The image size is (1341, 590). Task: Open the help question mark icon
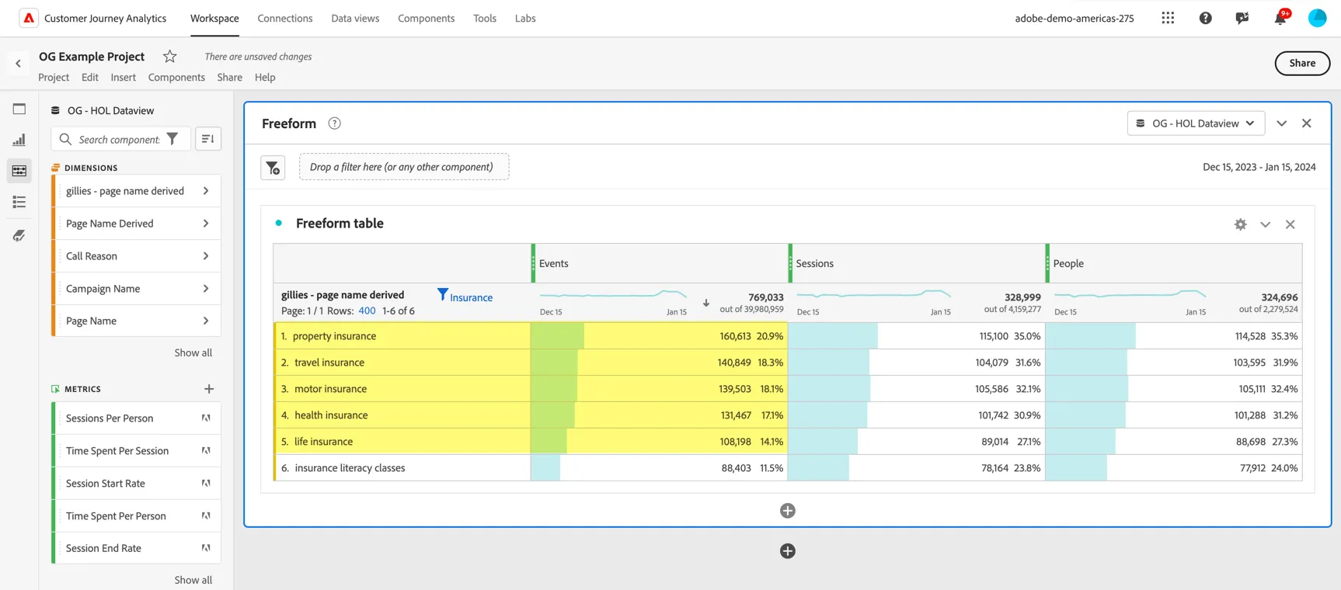[1205, 18]
